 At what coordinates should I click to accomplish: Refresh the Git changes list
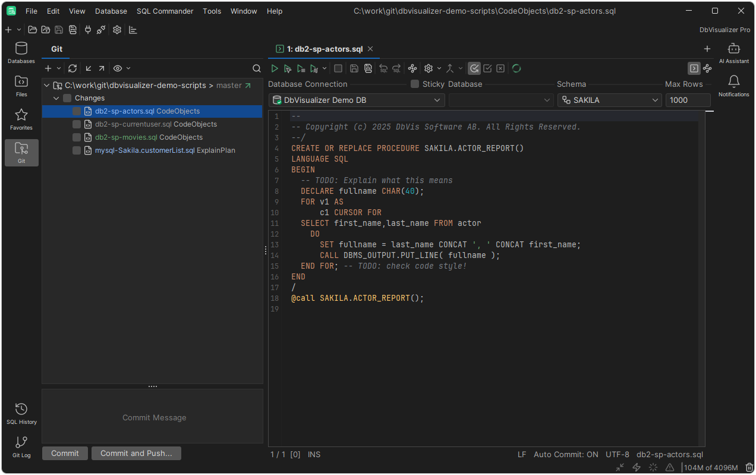73,68
